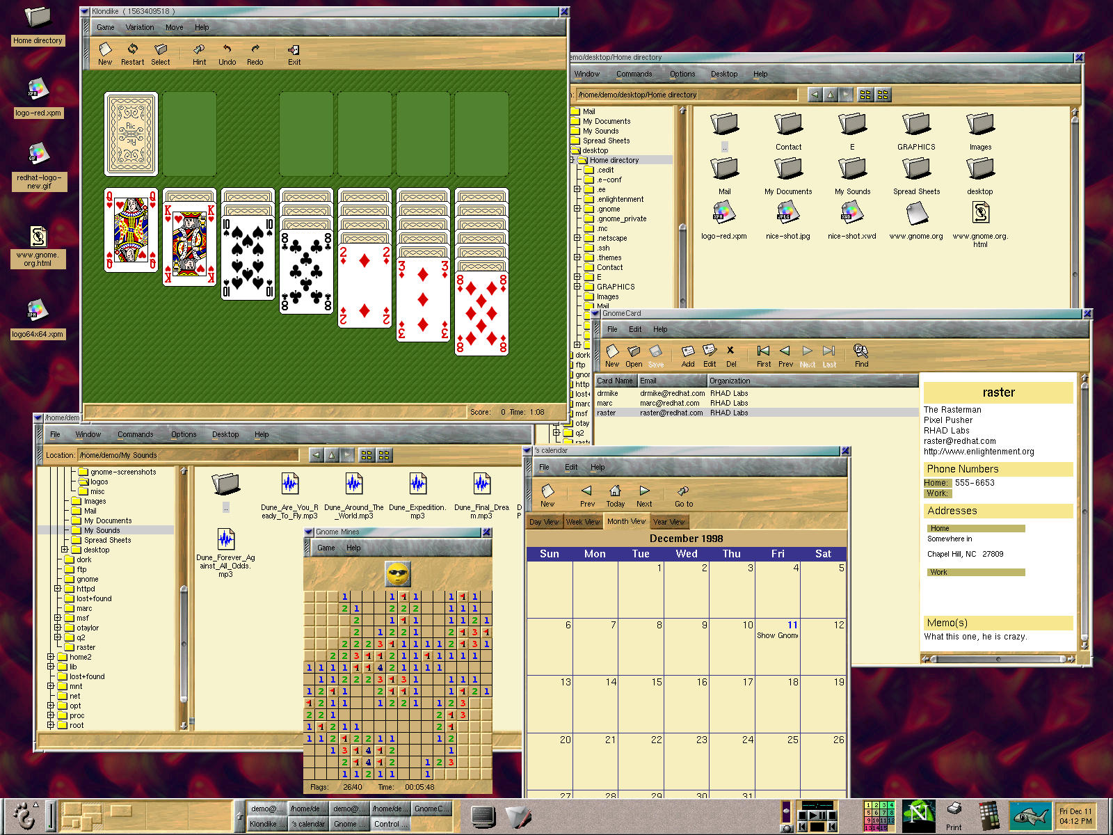The width and height of the screenshot is (1113, 835).
Task: Redo the Klondike move
Action: (255, 54)
